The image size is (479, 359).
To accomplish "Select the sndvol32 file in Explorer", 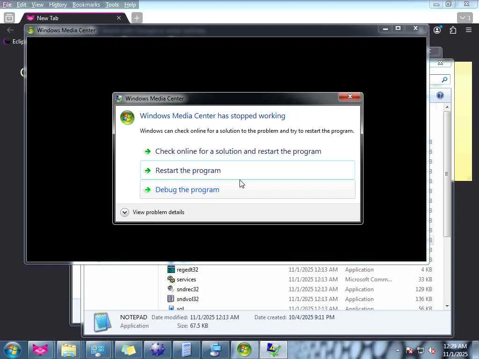I will tap(188, 299).
